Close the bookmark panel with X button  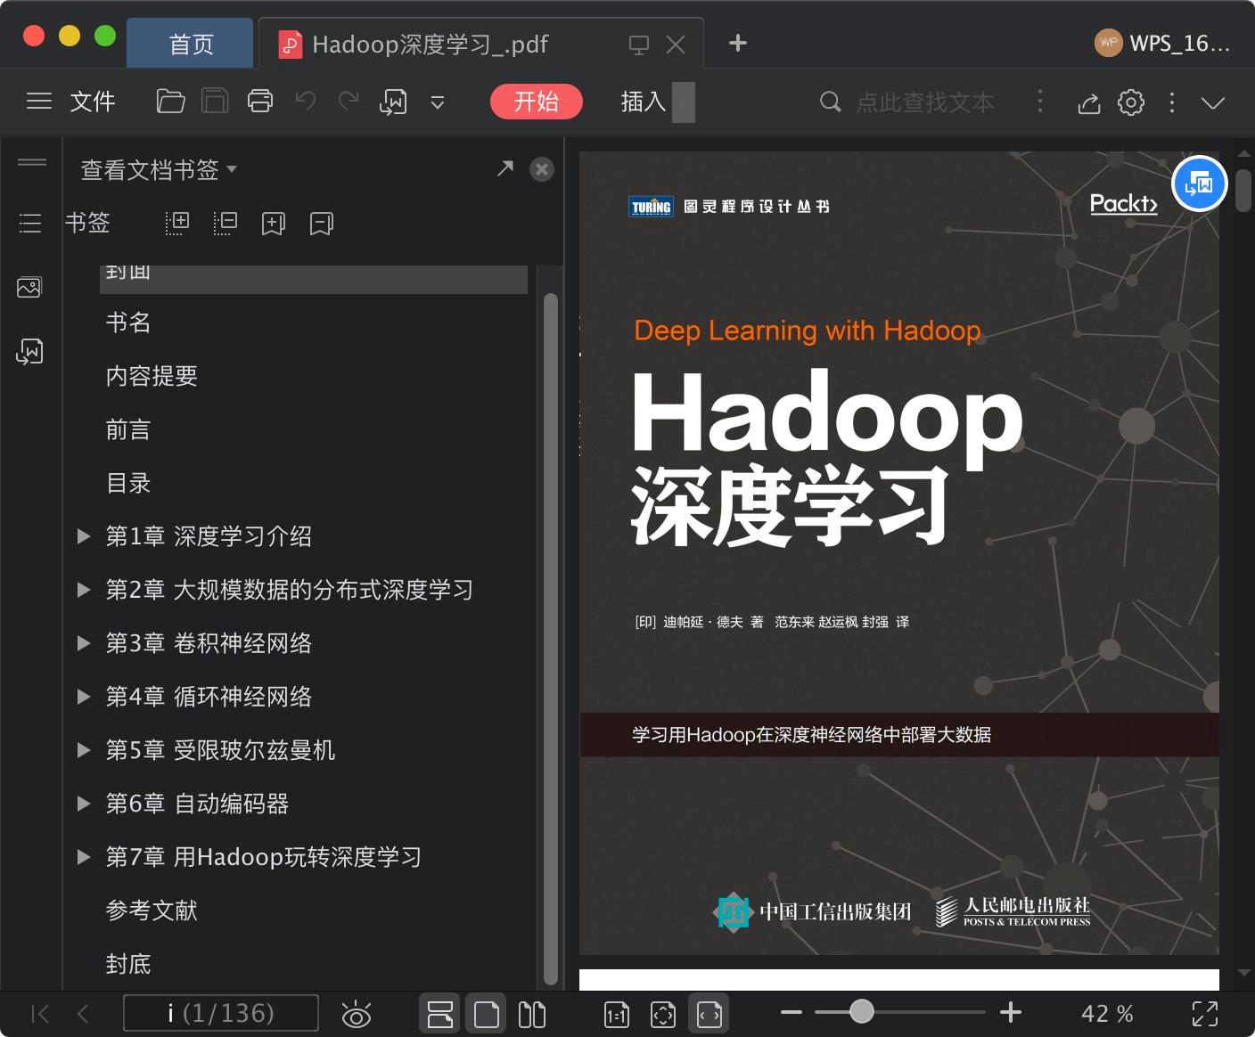click(542, 169)
